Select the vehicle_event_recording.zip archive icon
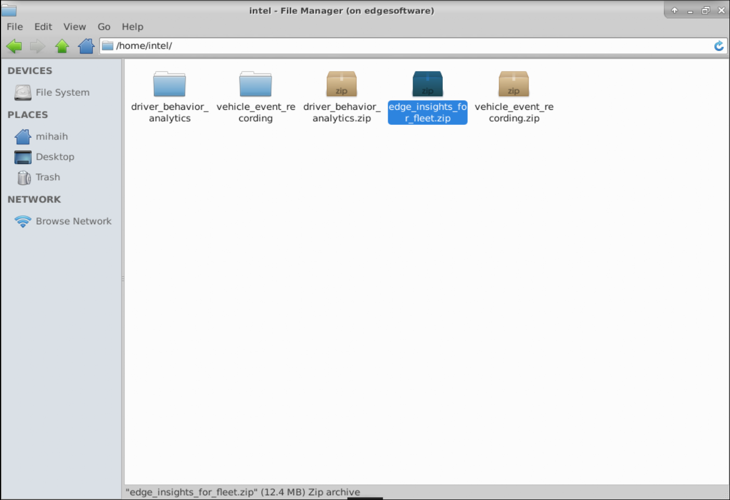 (514, 84)
